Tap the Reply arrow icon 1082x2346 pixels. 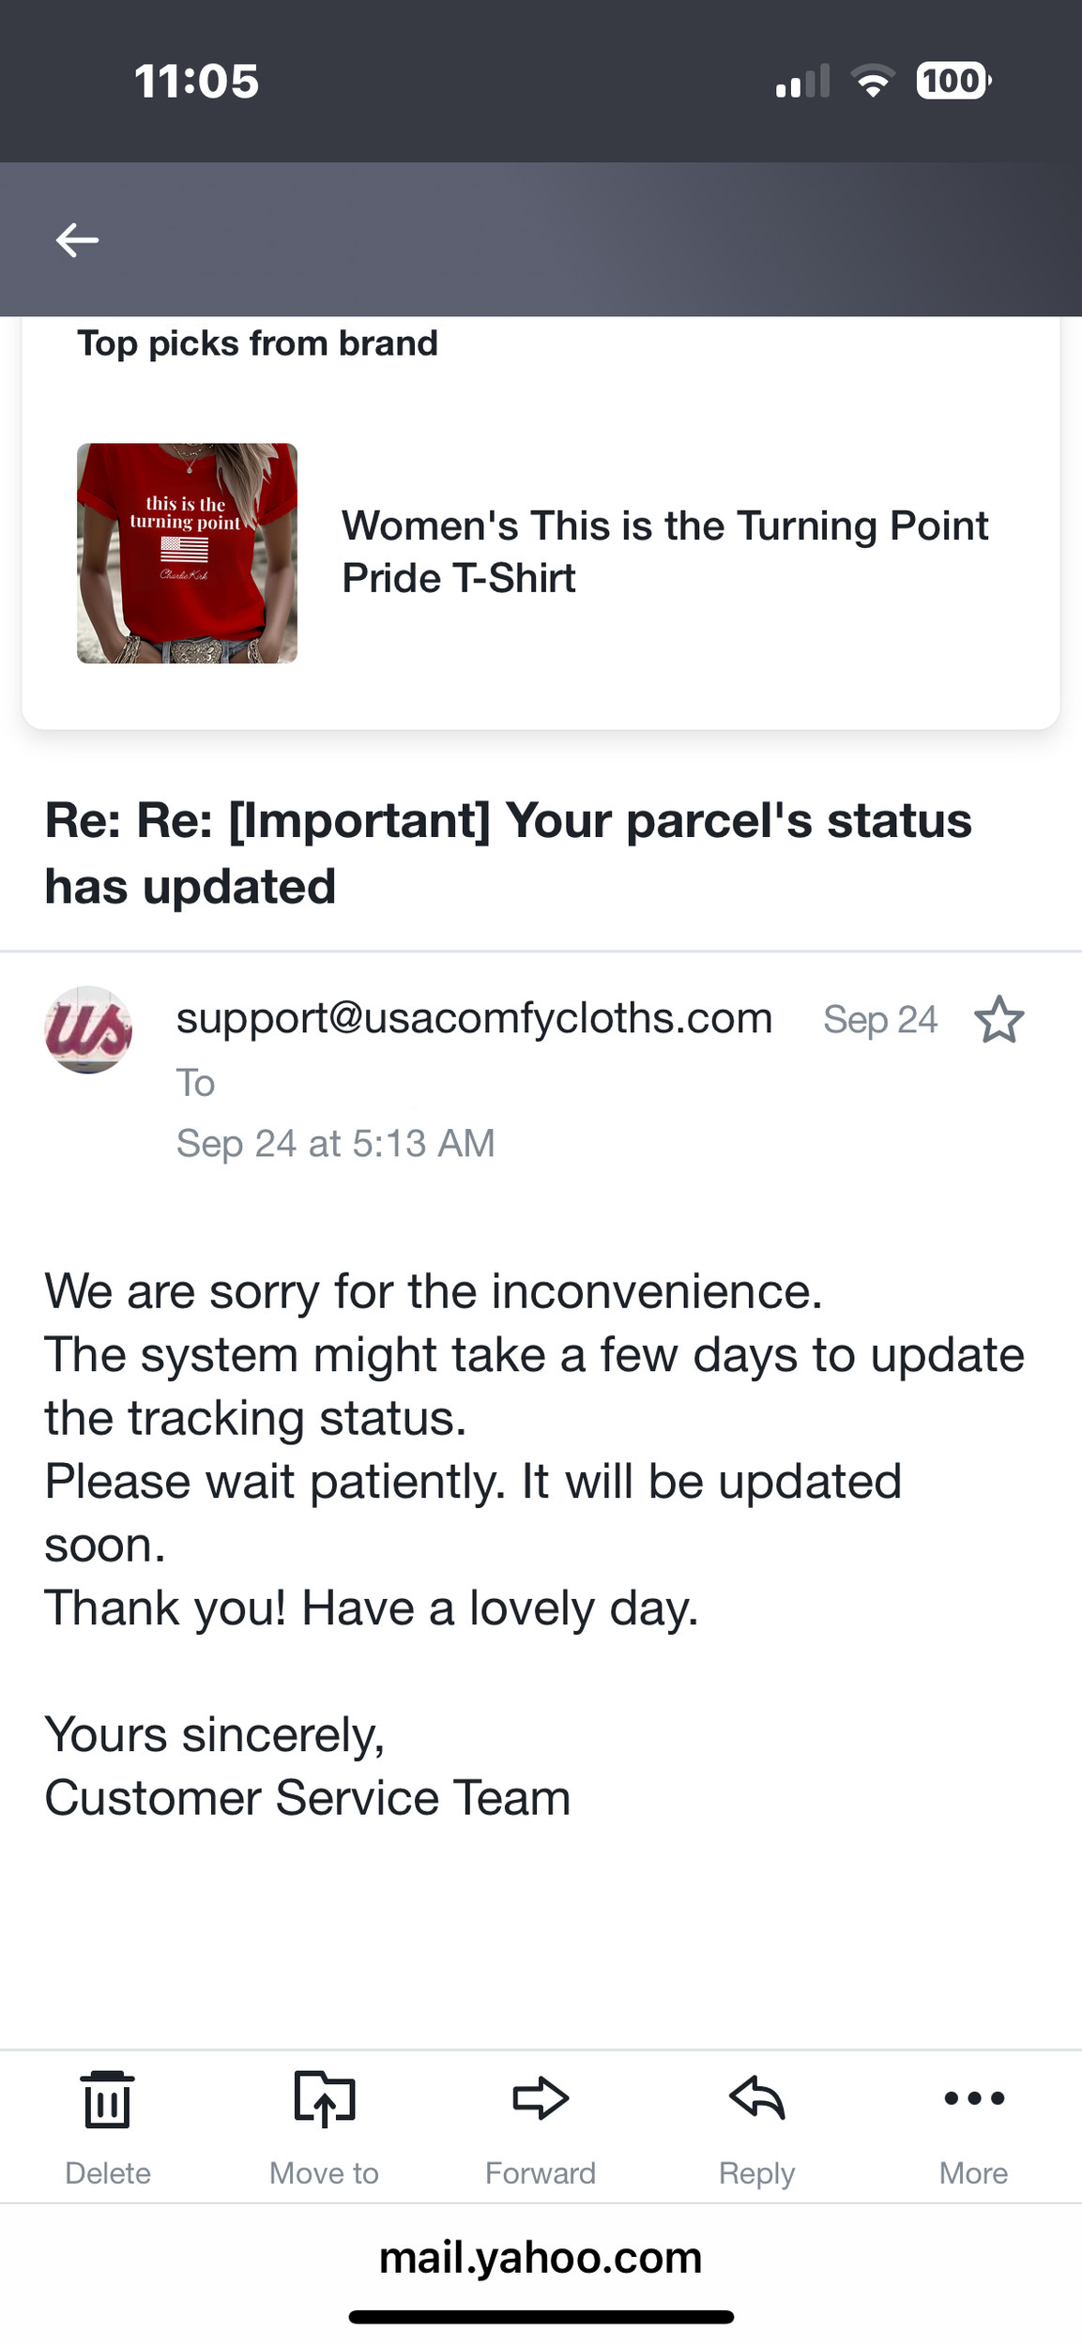(756, 2098)
